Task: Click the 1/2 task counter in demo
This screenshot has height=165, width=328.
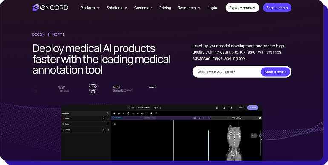Action: click(x=131, y=108)
